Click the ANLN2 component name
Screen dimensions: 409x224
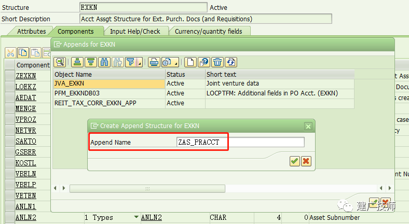click(26, 217)
